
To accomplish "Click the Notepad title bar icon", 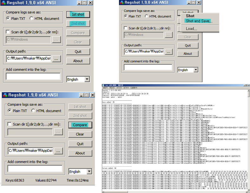I will click(x=103, y=85).
